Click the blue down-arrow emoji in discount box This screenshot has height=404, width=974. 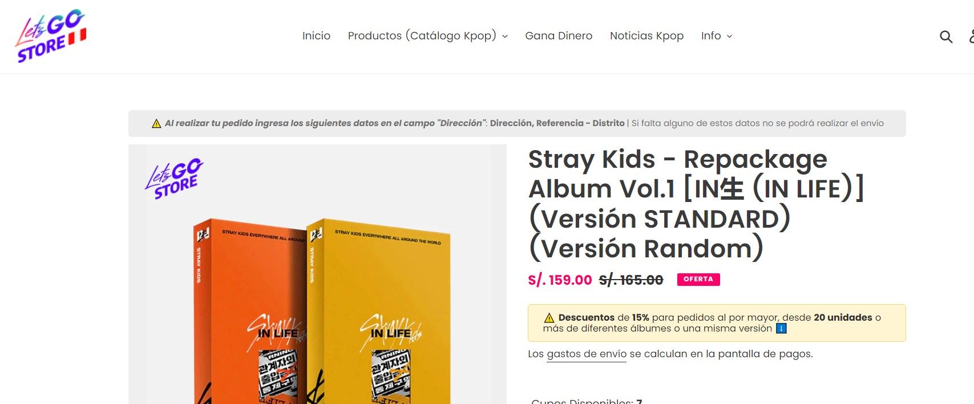[x=782, y=329]
